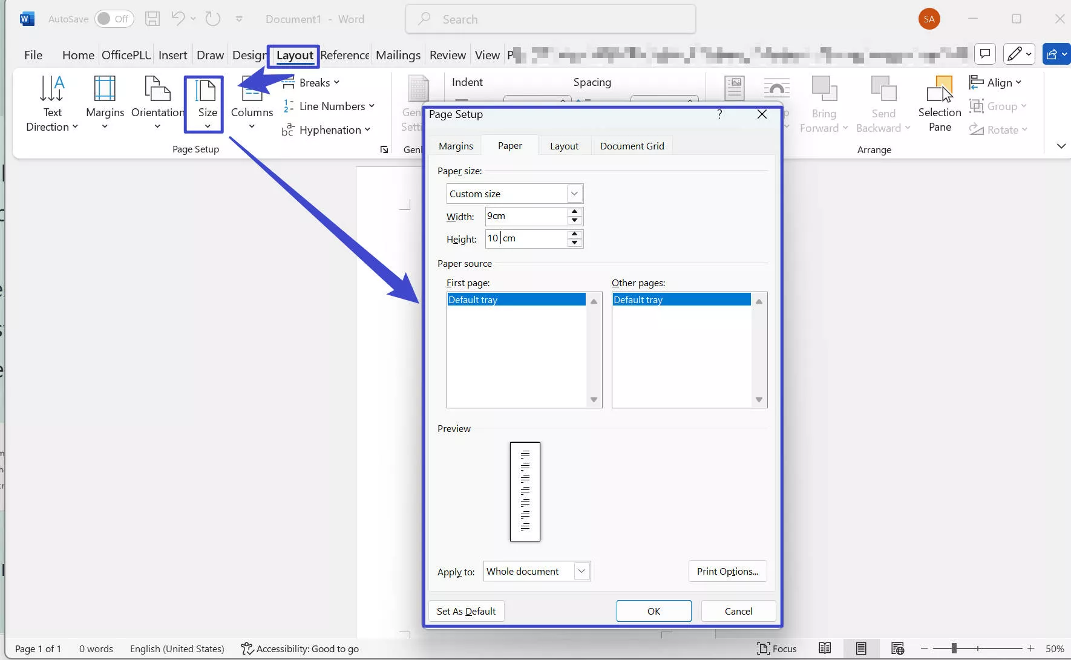This screenshot has width=1071, height=660.
Task: Open the Page Setup dialog launcher icon
Action: pyautogui.click(x=384, y=149)
